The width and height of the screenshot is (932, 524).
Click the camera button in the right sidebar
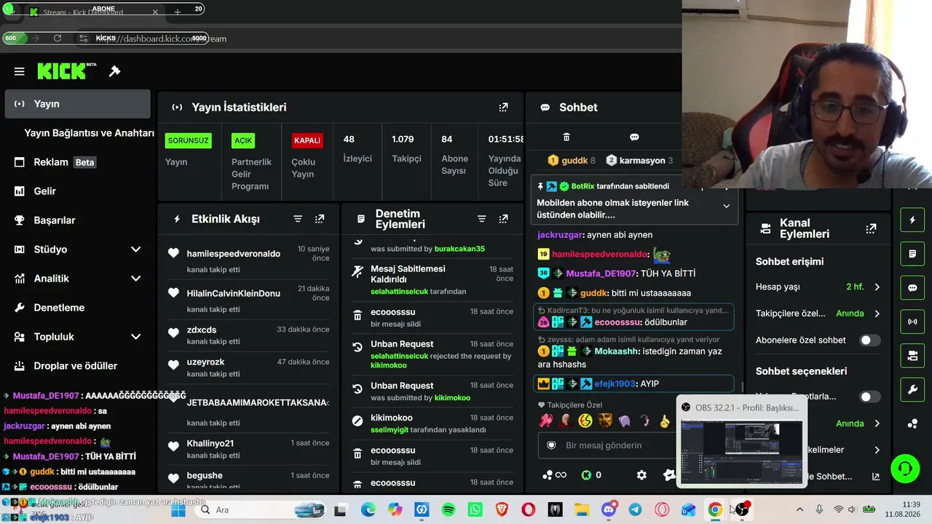coord(912,356)
